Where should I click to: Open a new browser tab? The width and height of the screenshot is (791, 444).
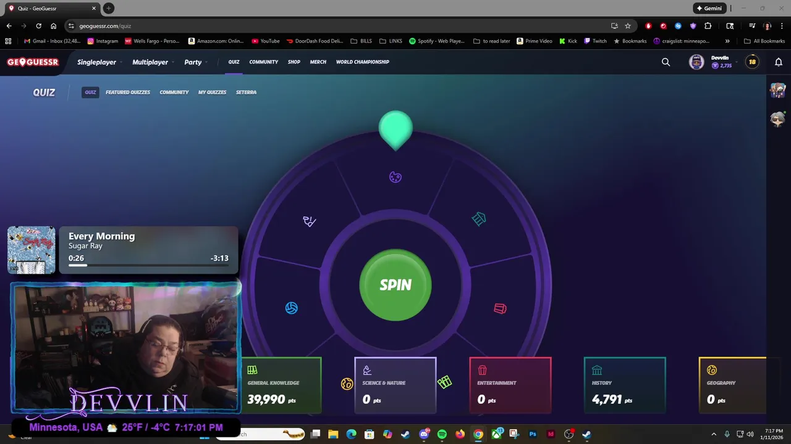[109, 8]
